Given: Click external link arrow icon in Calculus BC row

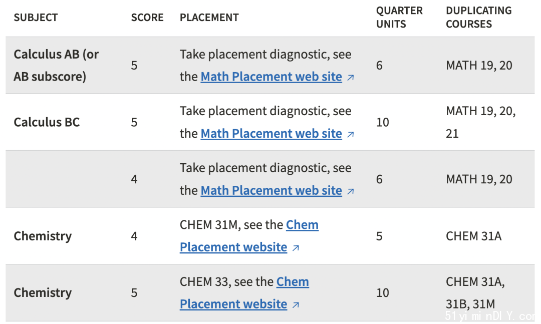Looking at the screenshot, I should pos(350,135).
